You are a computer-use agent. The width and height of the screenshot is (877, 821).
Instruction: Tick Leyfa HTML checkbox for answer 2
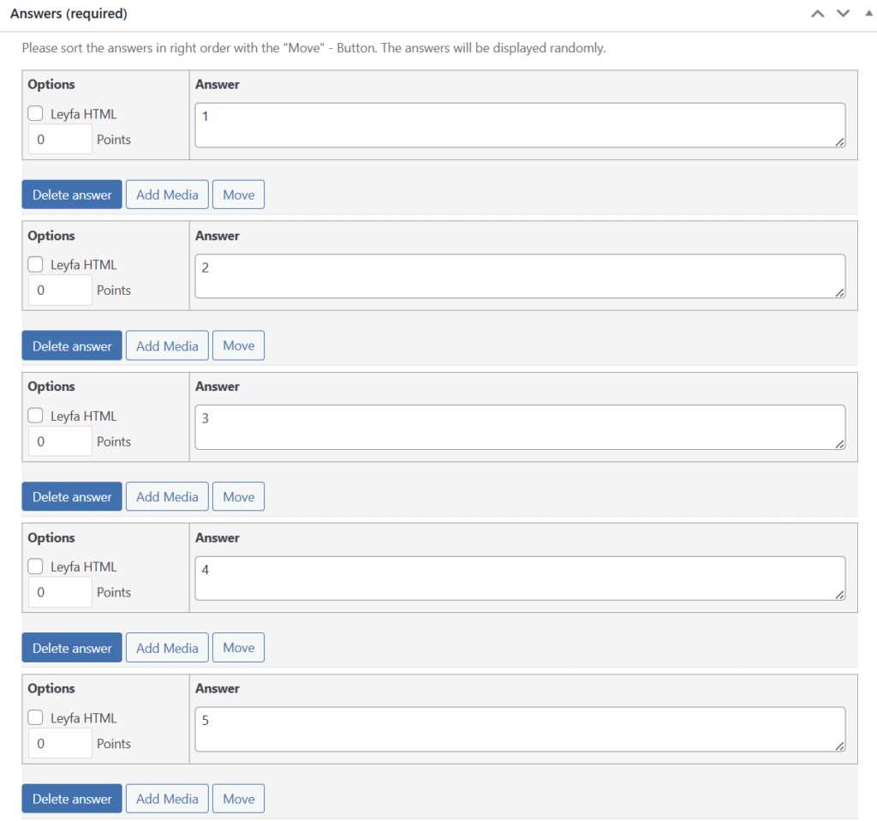pyautogui.click(x=36, y=265)
